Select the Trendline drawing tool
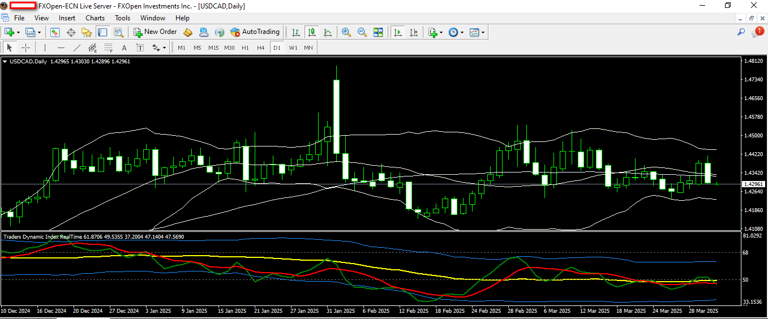 click(76, 48)
